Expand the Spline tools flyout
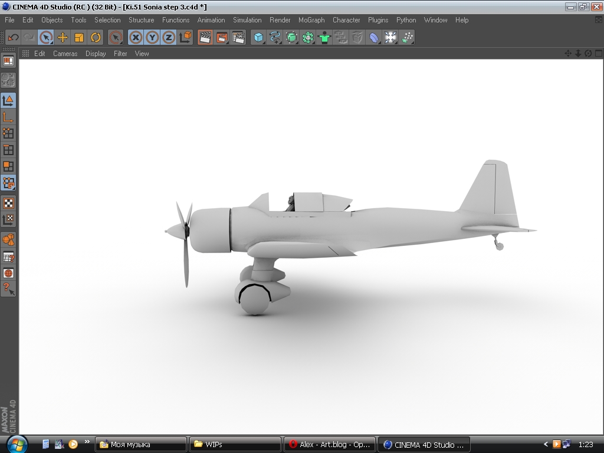 point(275,37)
